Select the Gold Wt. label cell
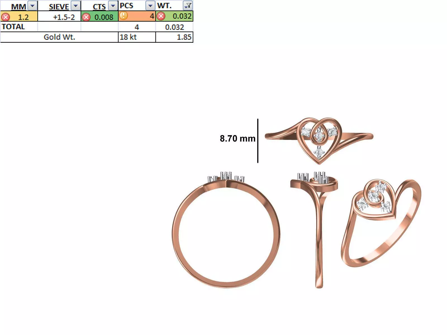Screen dimensions: 447x335 [59, 37]
